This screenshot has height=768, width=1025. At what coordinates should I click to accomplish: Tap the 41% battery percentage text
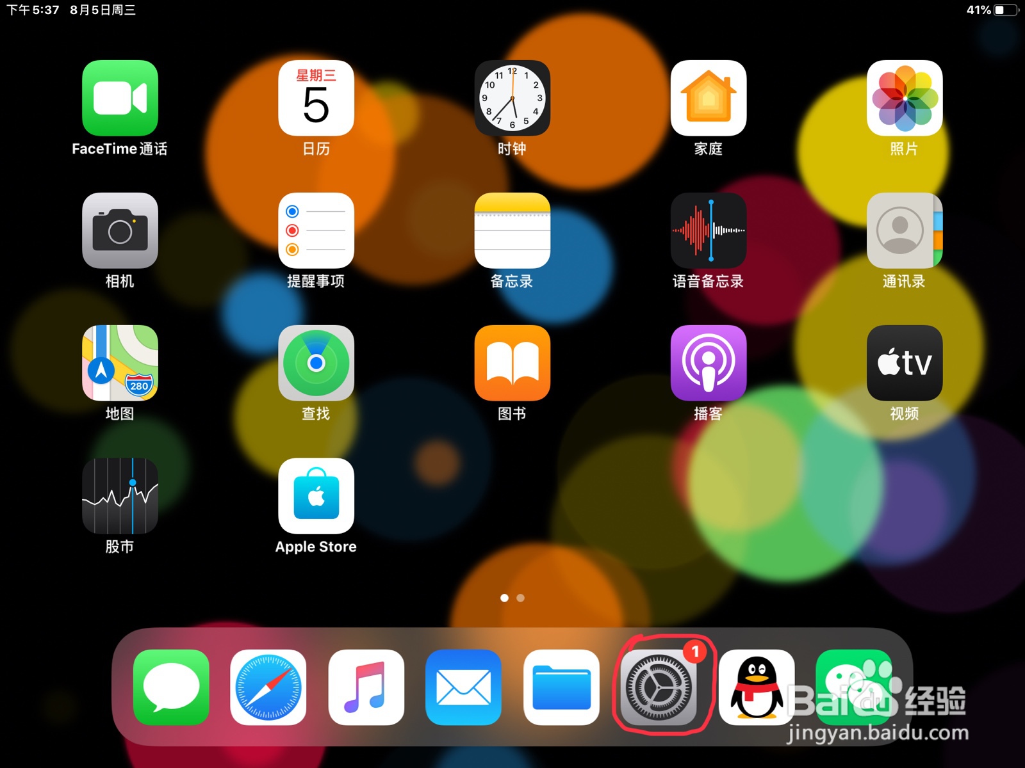[978, 10]
